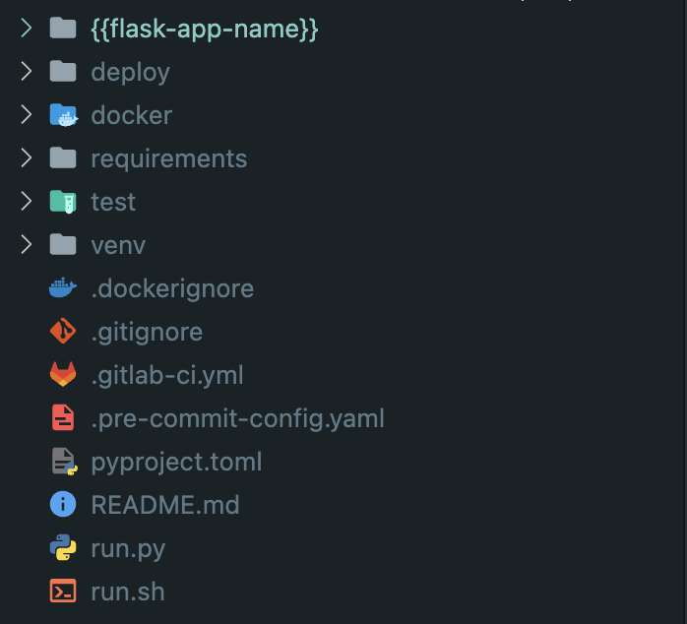
Task: Click the pyproject.toml file icon
Action: coord(63,462)
